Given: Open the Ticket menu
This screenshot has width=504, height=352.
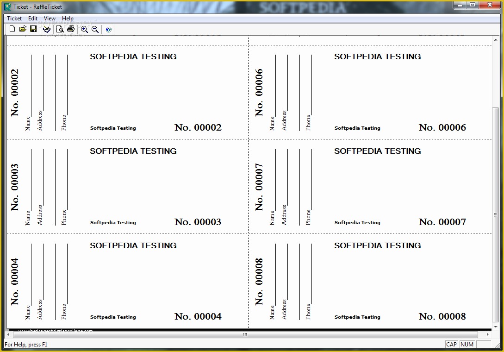Looking at the screenshot, I should (x=14, y=19).
